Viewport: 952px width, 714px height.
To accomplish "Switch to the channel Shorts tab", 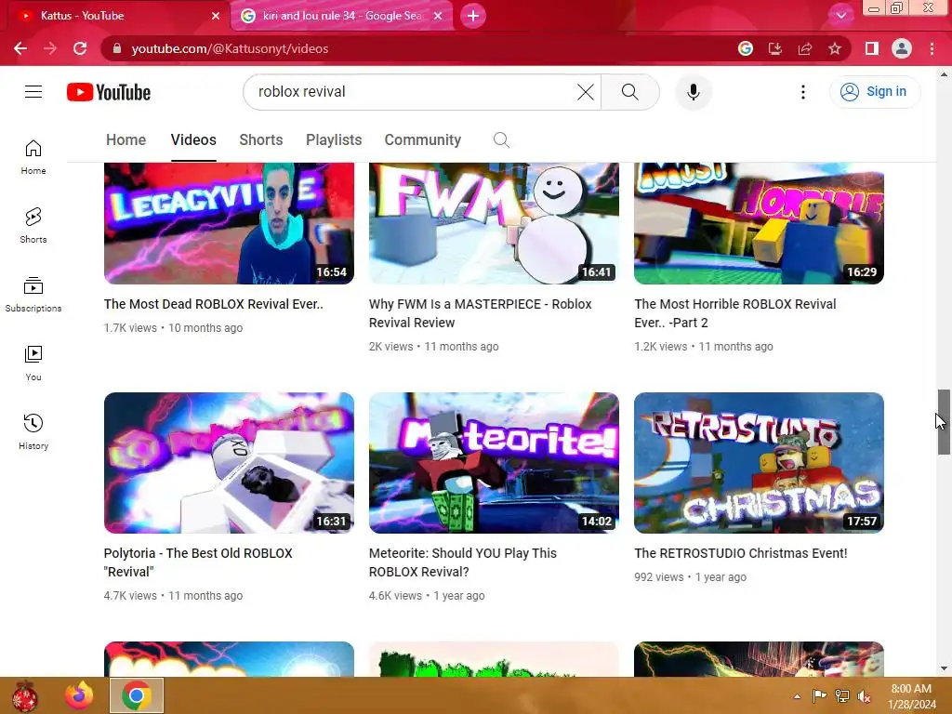I will coord(261,139).
